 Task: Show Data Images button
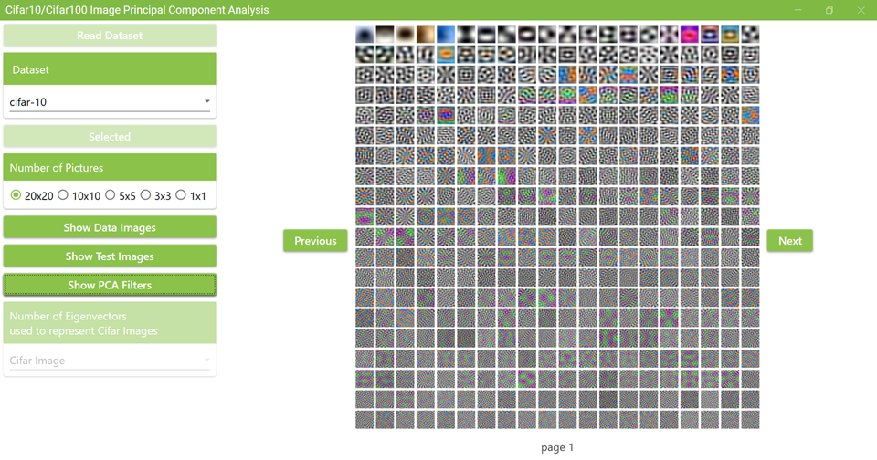coord(110,227)
